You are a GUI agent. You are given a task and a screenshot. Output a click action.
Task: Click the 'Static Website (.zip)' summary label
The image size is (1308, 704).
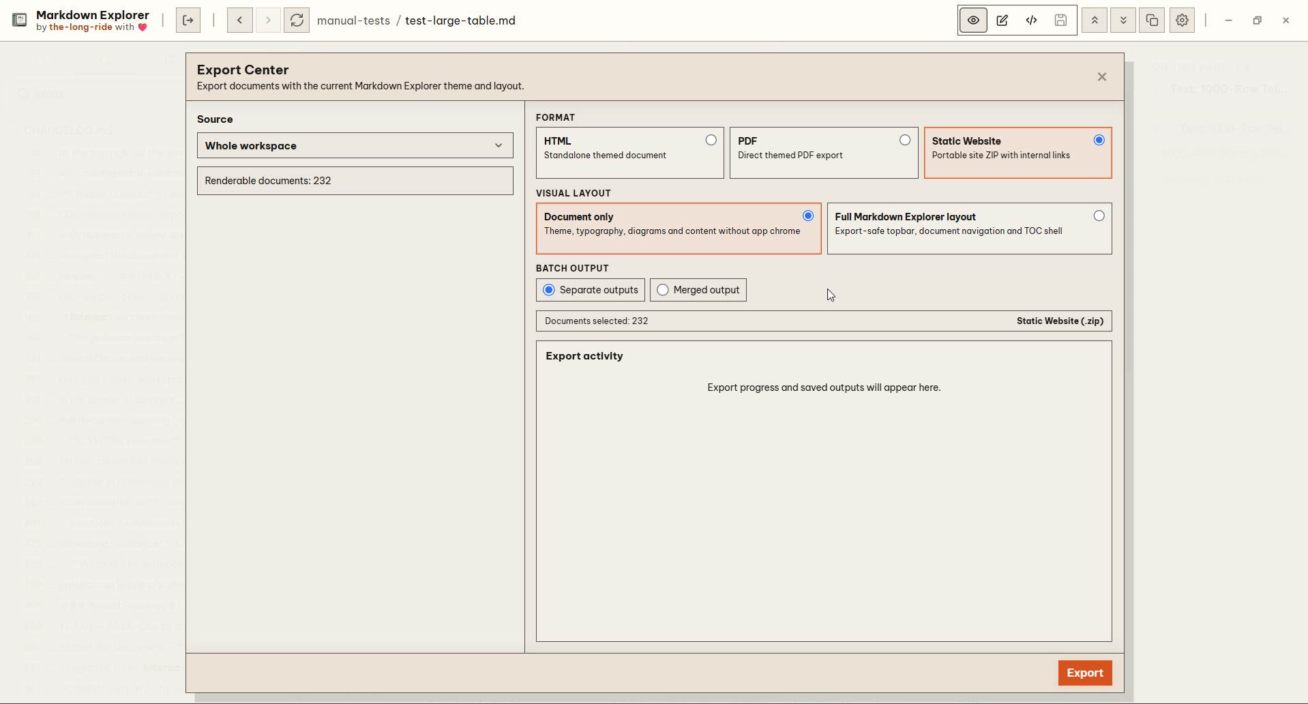[1060, 321]
